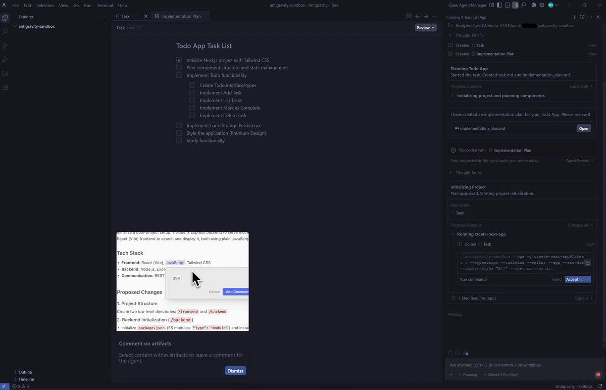
Task: Check Implement Todo functionality checkbox
Action: pyautogui.click(x=179, y=75)
